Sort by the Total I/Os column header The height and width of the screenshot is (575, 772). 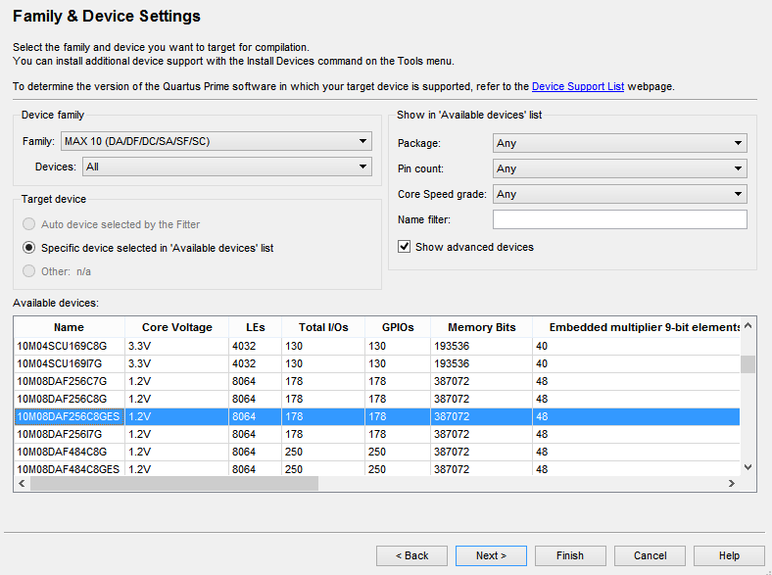323,327
